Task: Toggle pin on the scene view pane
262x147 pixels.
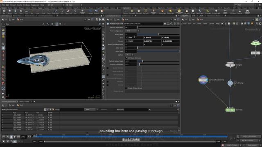Action: coord(89,20)
